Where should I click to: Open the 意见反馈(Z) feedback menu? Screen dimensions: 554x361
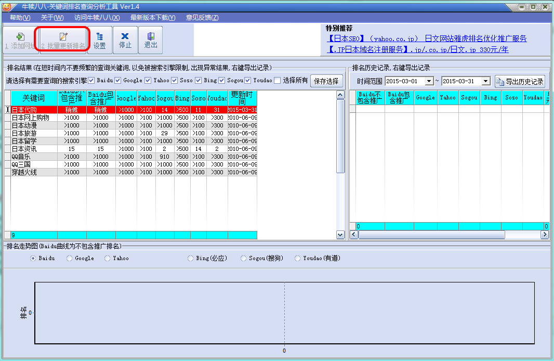point(202,18)
